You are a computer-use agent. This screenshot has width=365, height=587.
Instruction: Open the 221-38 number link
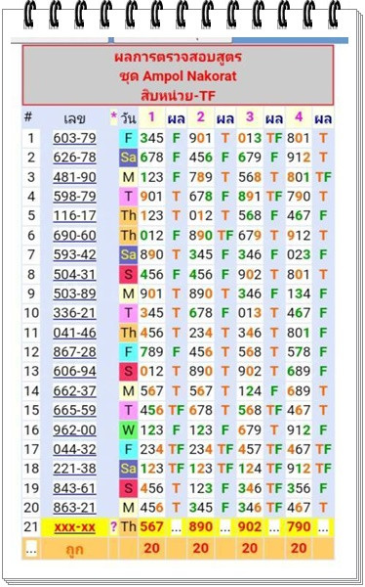coord(74,469)
